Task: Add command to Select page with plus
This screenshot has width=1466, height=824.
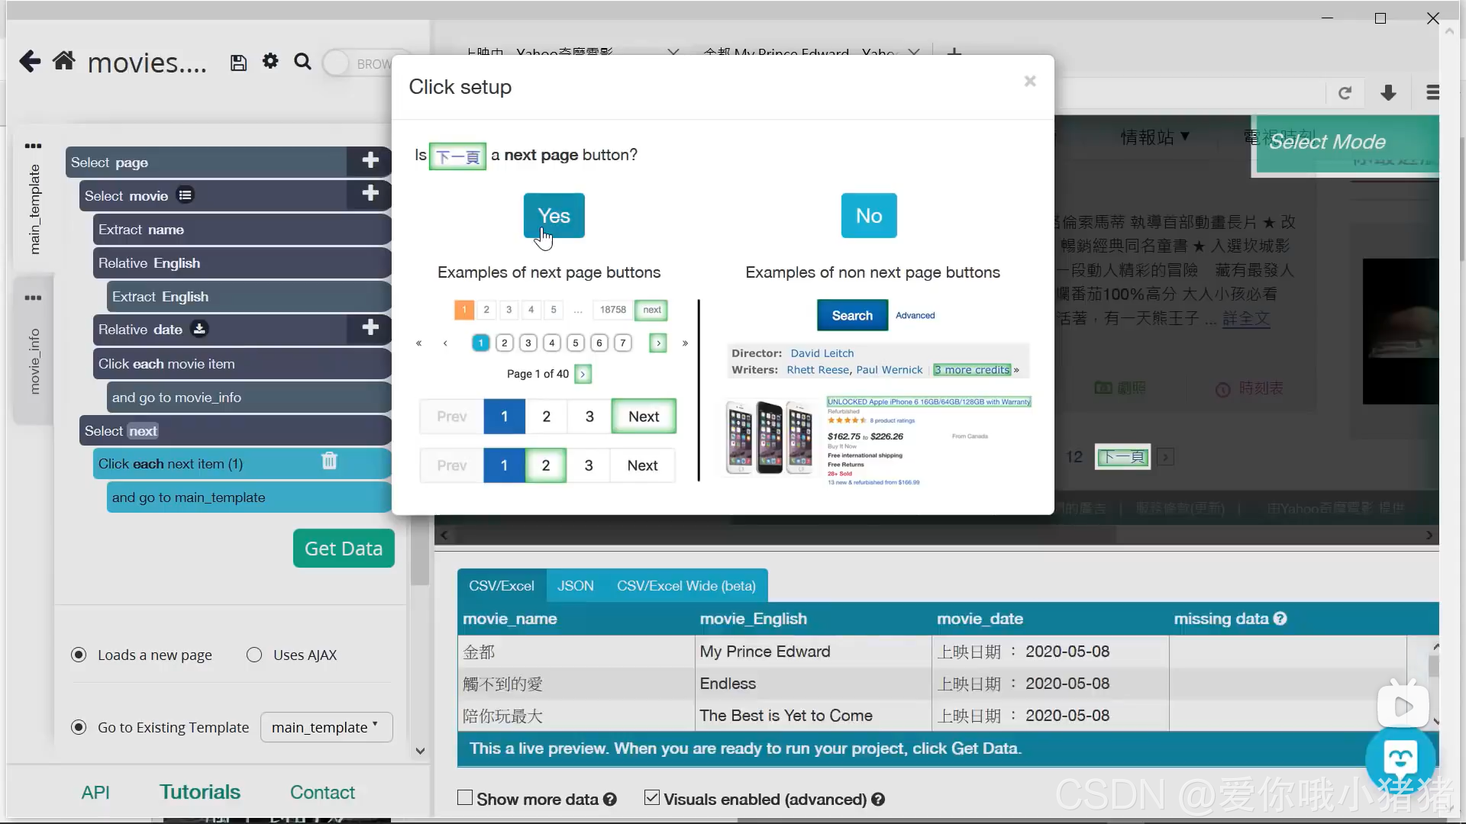Action: 370,161
